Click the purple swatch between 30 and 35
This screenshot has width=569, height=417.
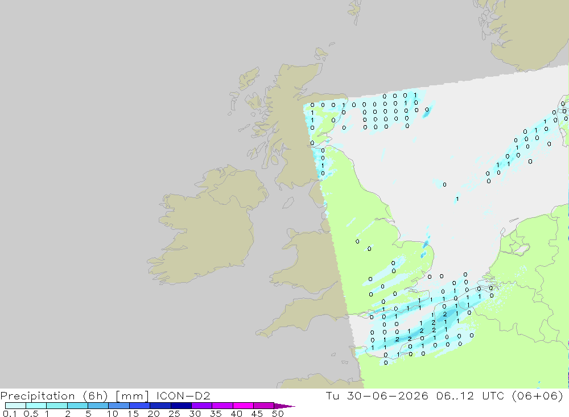tap(201, 406)
